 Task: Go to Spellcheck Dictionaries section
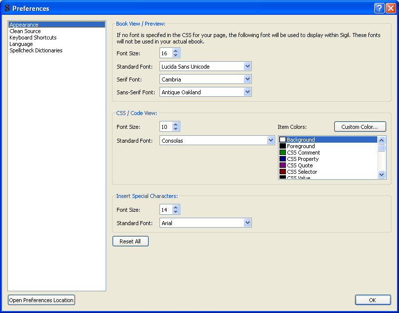36,50
